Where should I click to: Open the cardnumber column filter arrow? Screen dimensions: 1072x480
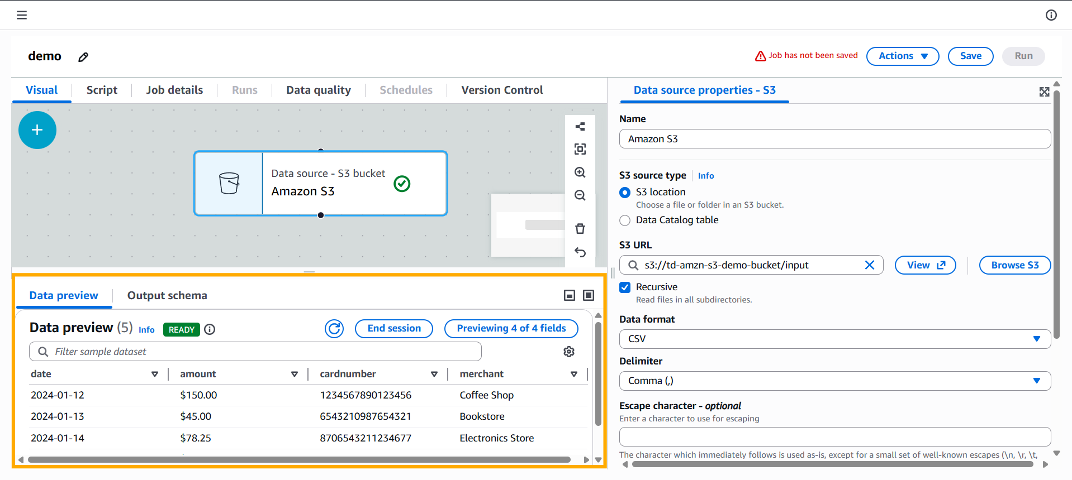(434, 374)
